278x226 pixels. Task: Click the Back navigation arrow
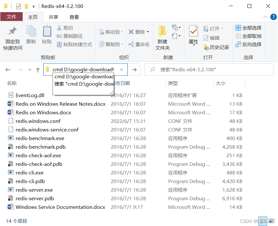pos(8,70)
